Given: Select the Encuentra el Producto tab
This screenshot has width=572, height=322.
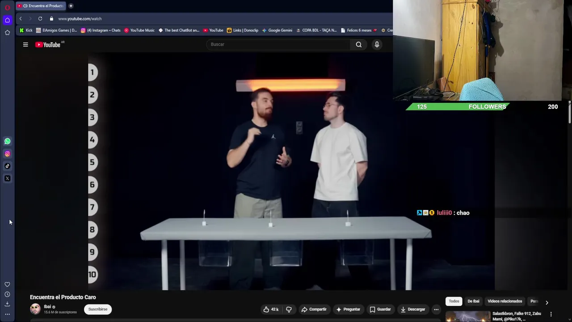Looking at the screenshot, I should (41, 6).
